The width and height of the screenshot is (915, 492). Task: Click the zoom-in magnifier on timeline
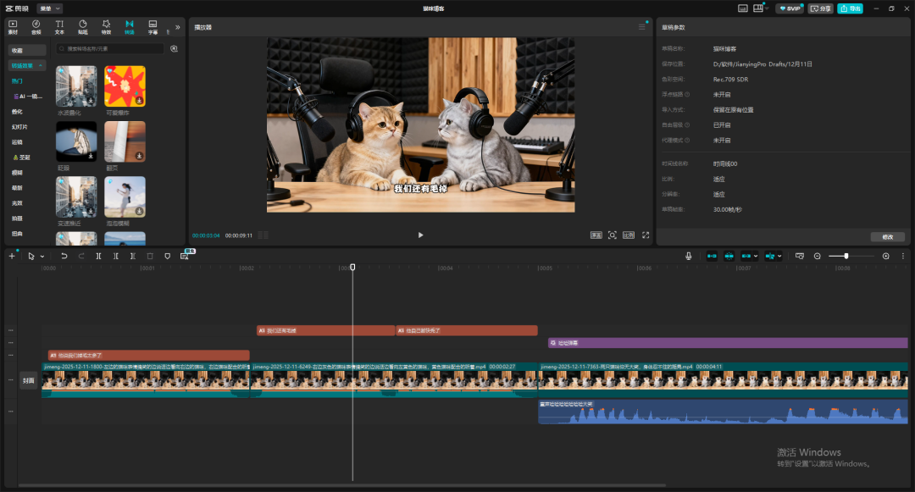click(886, 256)
